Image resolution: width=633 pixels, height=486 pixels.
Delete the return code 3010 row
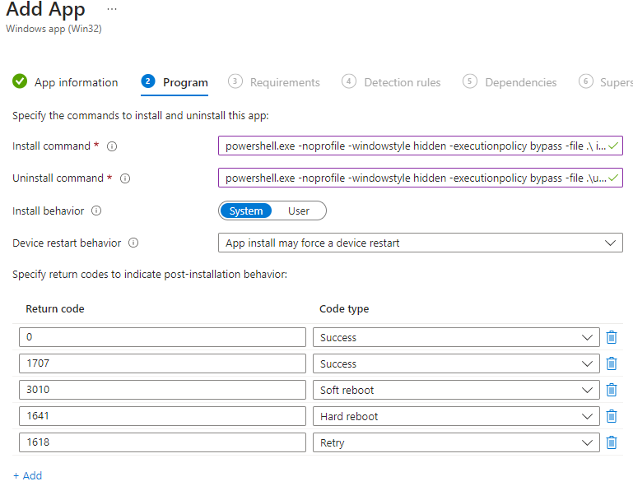(x=612, y=390)
